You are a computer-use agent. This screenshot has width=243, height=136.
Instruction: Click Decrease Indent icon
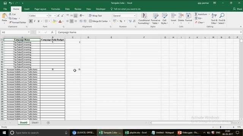[81, 21]
